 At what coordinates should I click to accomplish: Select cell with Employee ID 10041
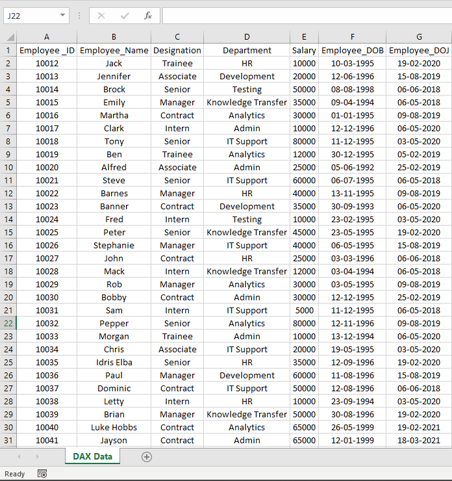(x=47, y=440)
